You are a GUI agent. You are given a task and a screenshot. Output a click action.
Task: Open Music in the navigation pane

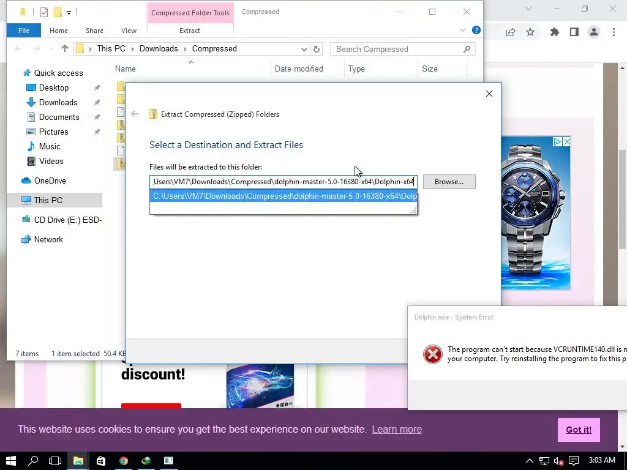(x=49, y=147)
